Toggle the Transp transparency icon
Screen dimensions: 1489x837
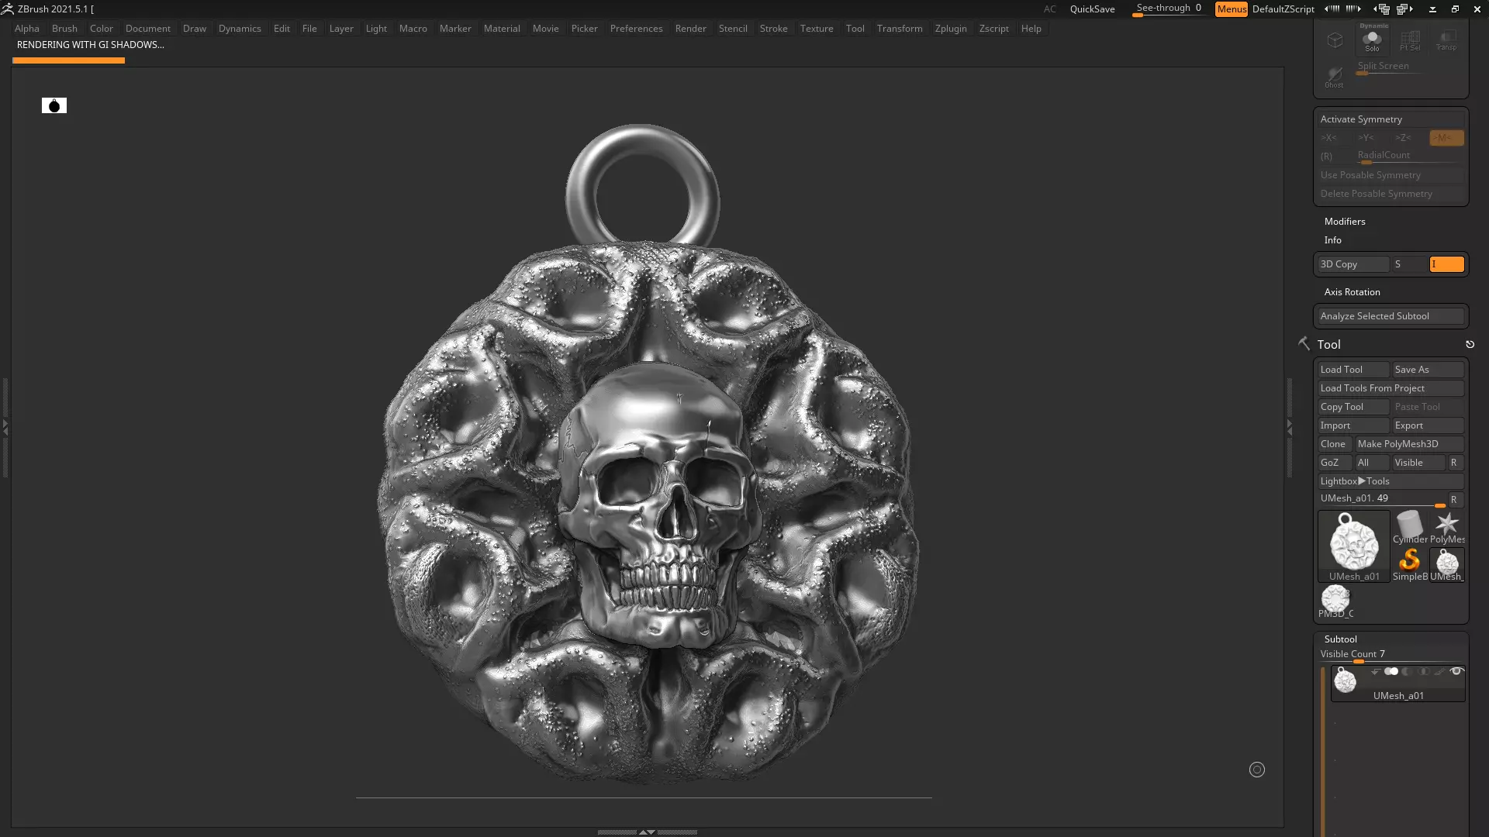[1446, 40]
